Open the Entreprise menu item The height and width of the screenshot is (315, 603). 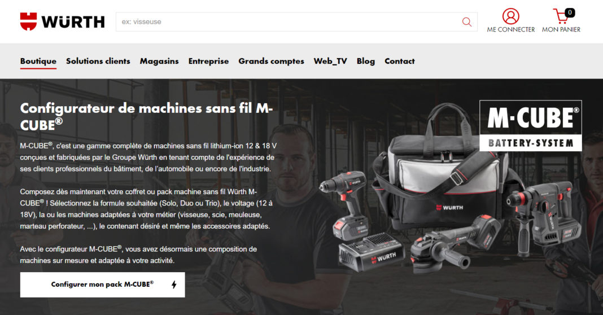tap(208, 61)
